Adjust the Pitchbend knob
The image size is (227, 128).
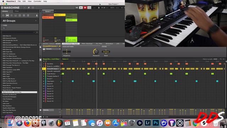(96, 52)
